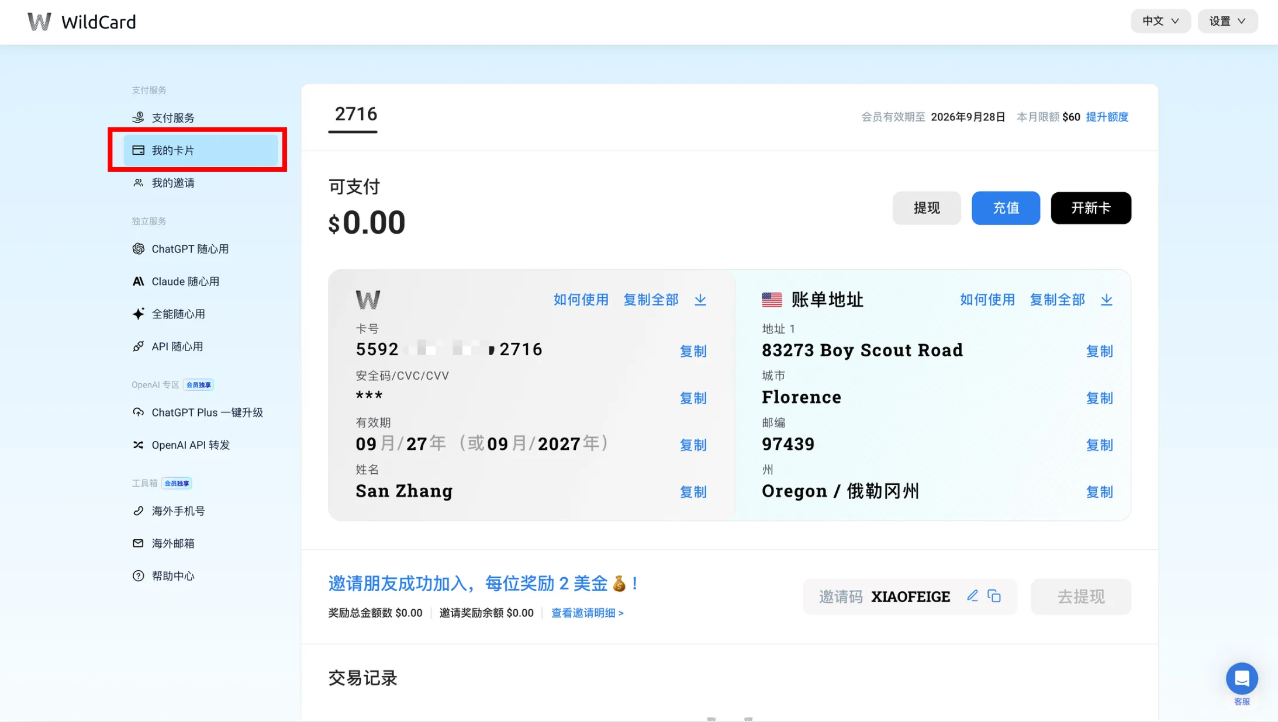Open Claude 随心用 in sidebar

[185, 282]
